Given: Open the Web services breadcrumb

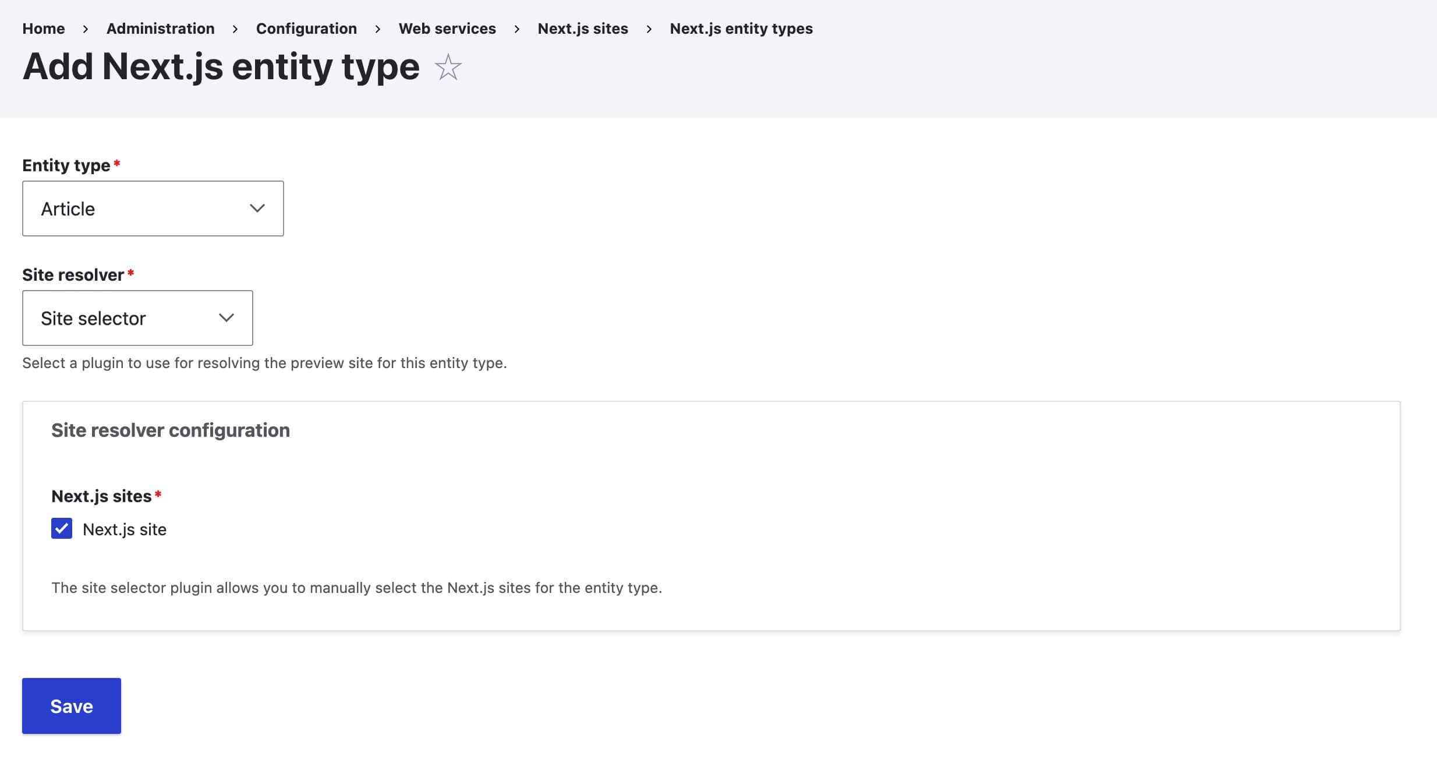Looking at the screenshot, I should point(447,29).
